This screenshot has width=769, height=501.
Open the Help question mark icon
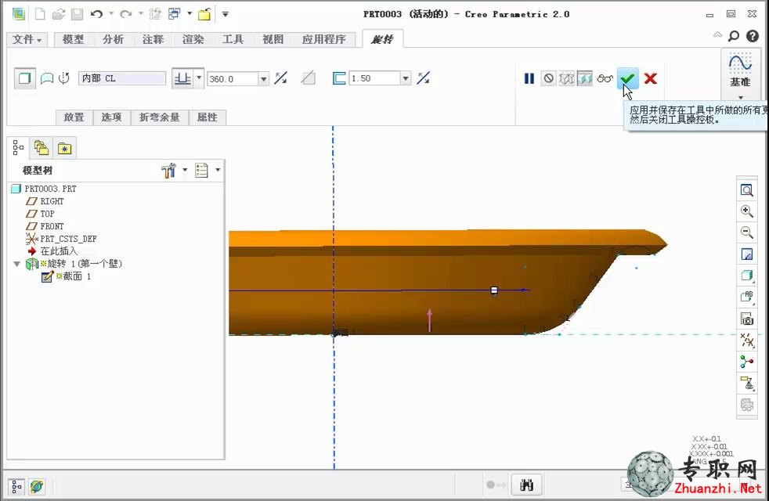[x=753, y=36]
